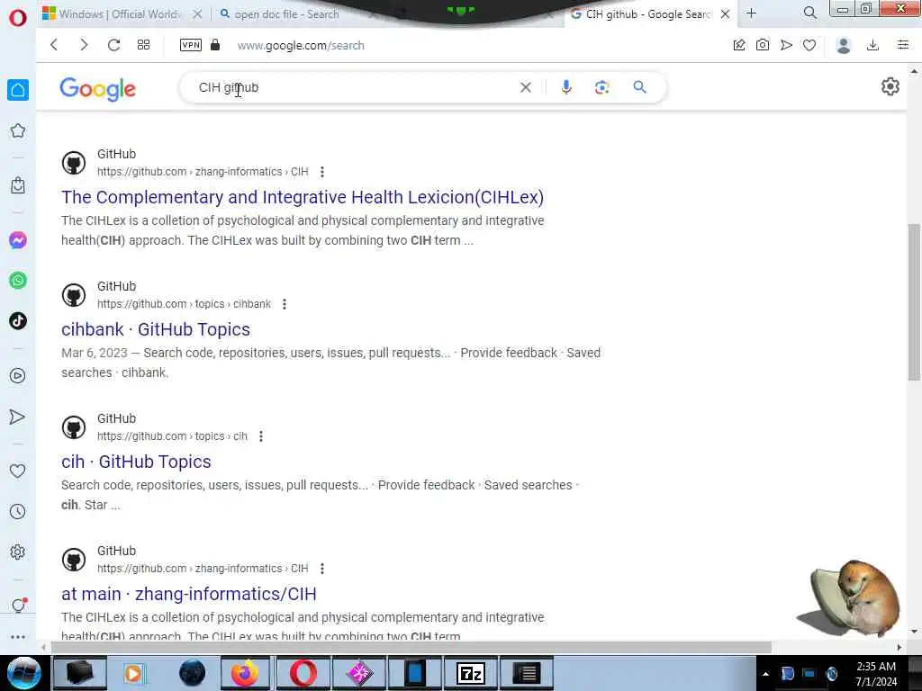Open the shopping bag icon in sidebar
Viewport: 922px width, 691px height.
18,185
